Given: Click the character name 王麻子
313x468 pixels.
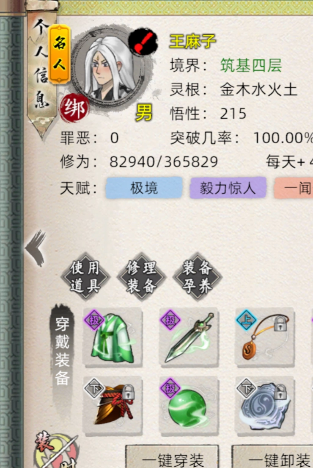Looking at the screenshot, I should click(193, 41).
